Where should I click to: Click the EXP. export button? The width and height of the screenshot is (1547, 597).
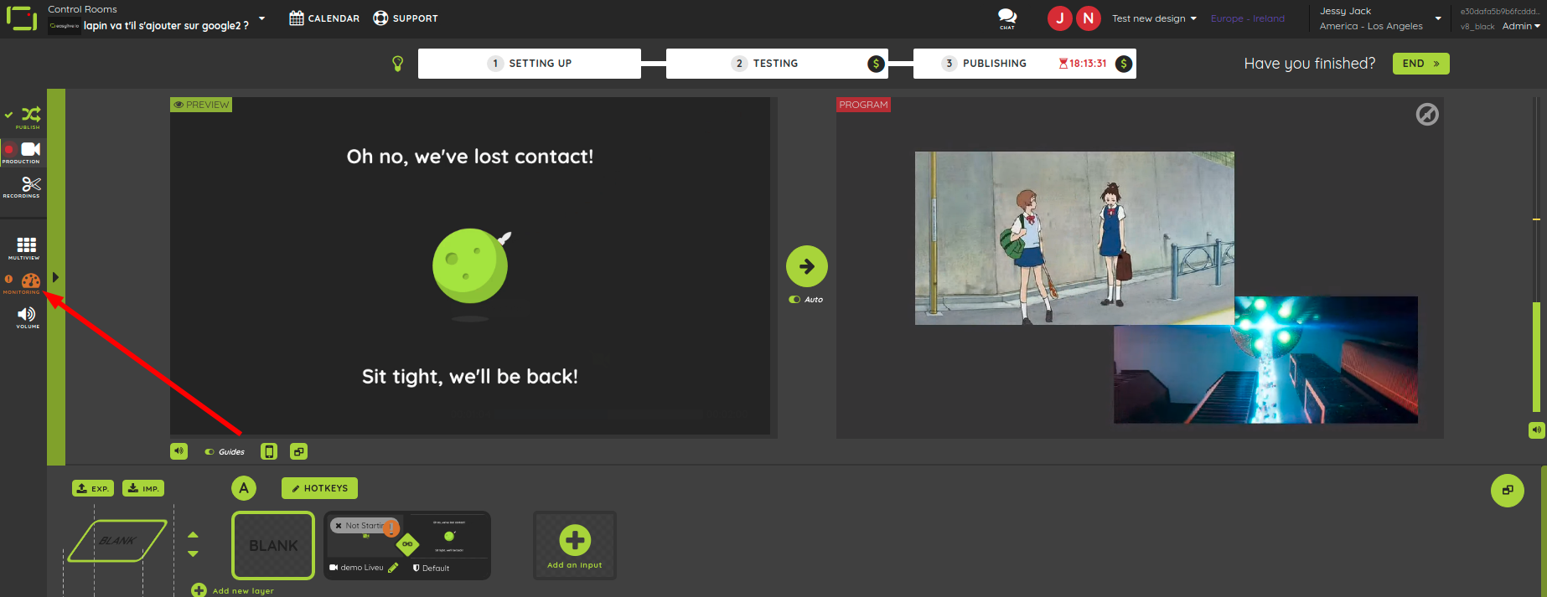click(93, 488)
